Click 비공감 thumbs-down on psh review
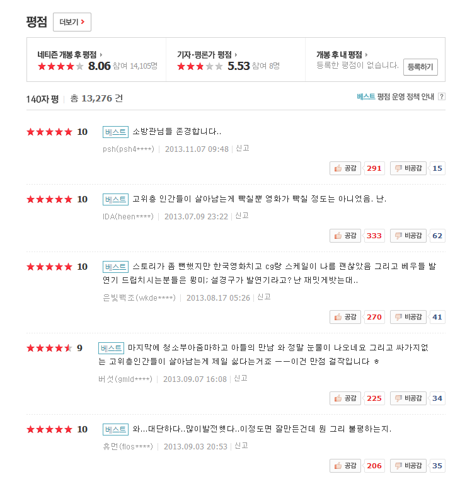 pos(408,168)
